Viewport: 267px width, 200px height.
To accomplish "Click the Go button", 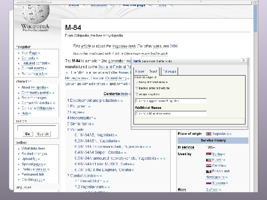I will click(27, 134).
